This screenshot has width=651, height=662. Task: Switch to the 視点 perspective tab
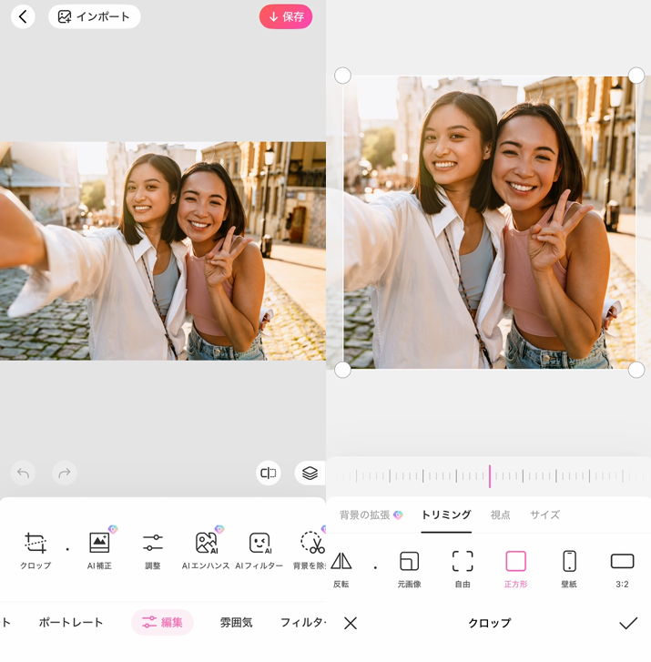coord(500,514)
